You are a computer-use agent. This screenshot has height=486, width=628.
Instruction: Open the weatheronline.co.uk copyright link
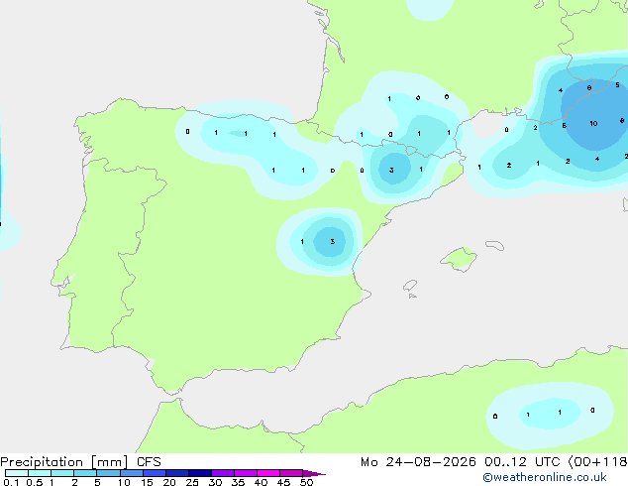click(x=545, y=477)
